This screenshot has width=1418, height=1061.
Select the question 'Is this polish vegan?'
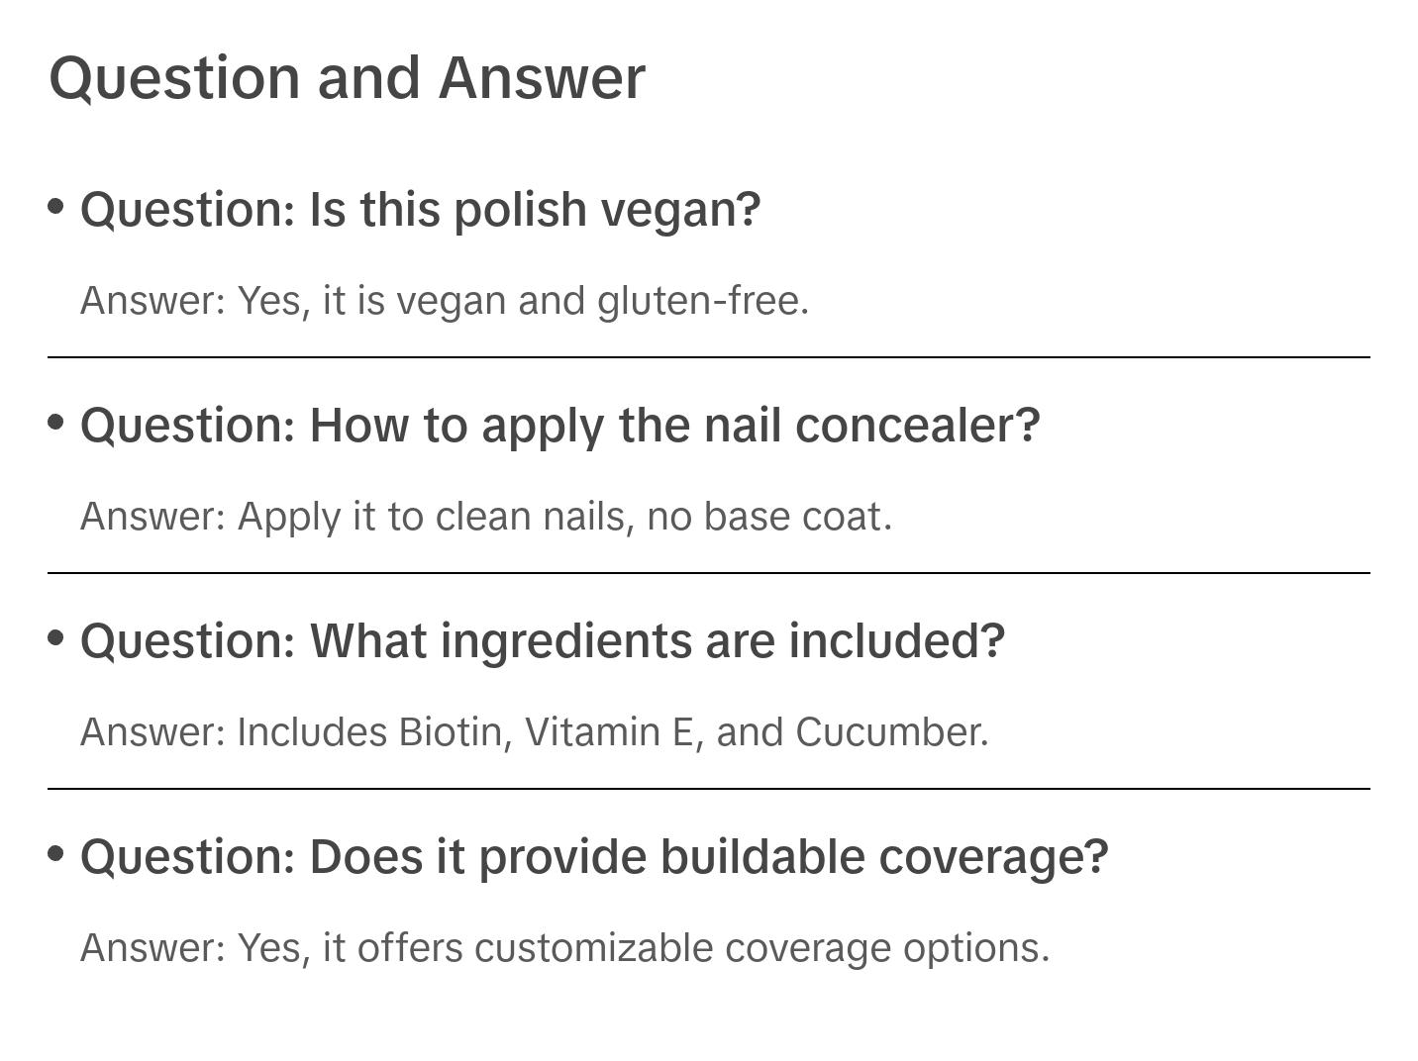(x=420, y=210)
